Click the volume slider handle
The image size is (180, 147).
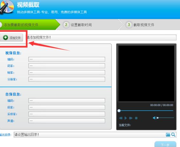coord(157,118)
